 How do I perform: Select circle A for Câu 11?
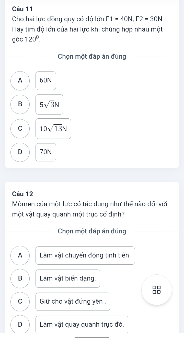(x=20, y=80)
